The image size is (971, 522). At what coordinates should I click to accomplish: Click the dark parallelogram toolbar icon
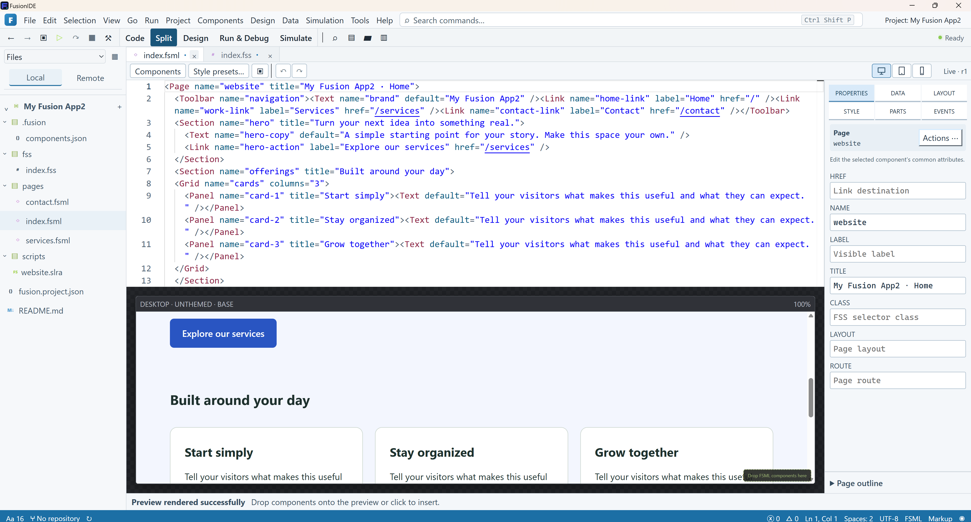367,38
